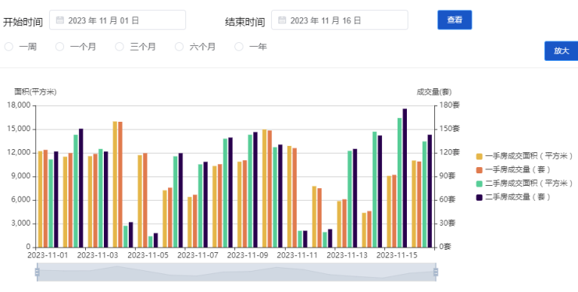
Task: Click the blue 查看 button
Action: (x=455, y=20)
